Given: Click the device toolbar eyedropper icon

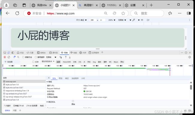Looking at the screenshot, I should tap(134, 20).
